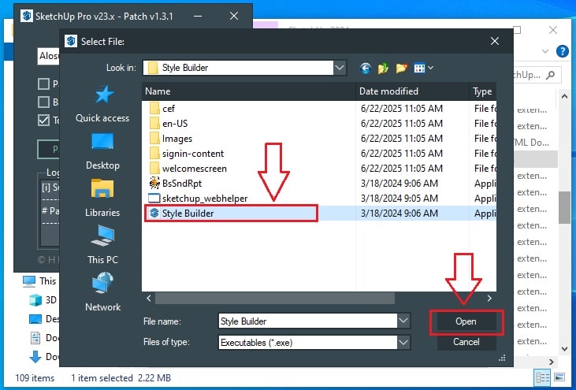Viewport: 576px width, 390px height.
Task: Select the sketchup_webhelper file
Action: click(198, 199)
